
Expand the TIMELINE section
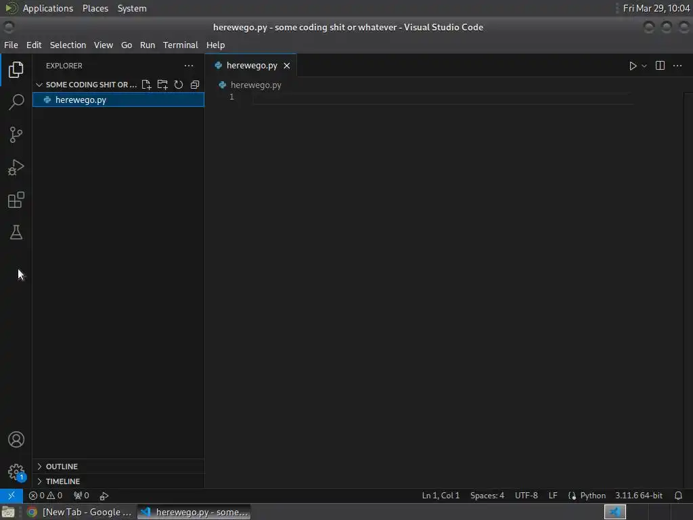(x=118, y=481)
